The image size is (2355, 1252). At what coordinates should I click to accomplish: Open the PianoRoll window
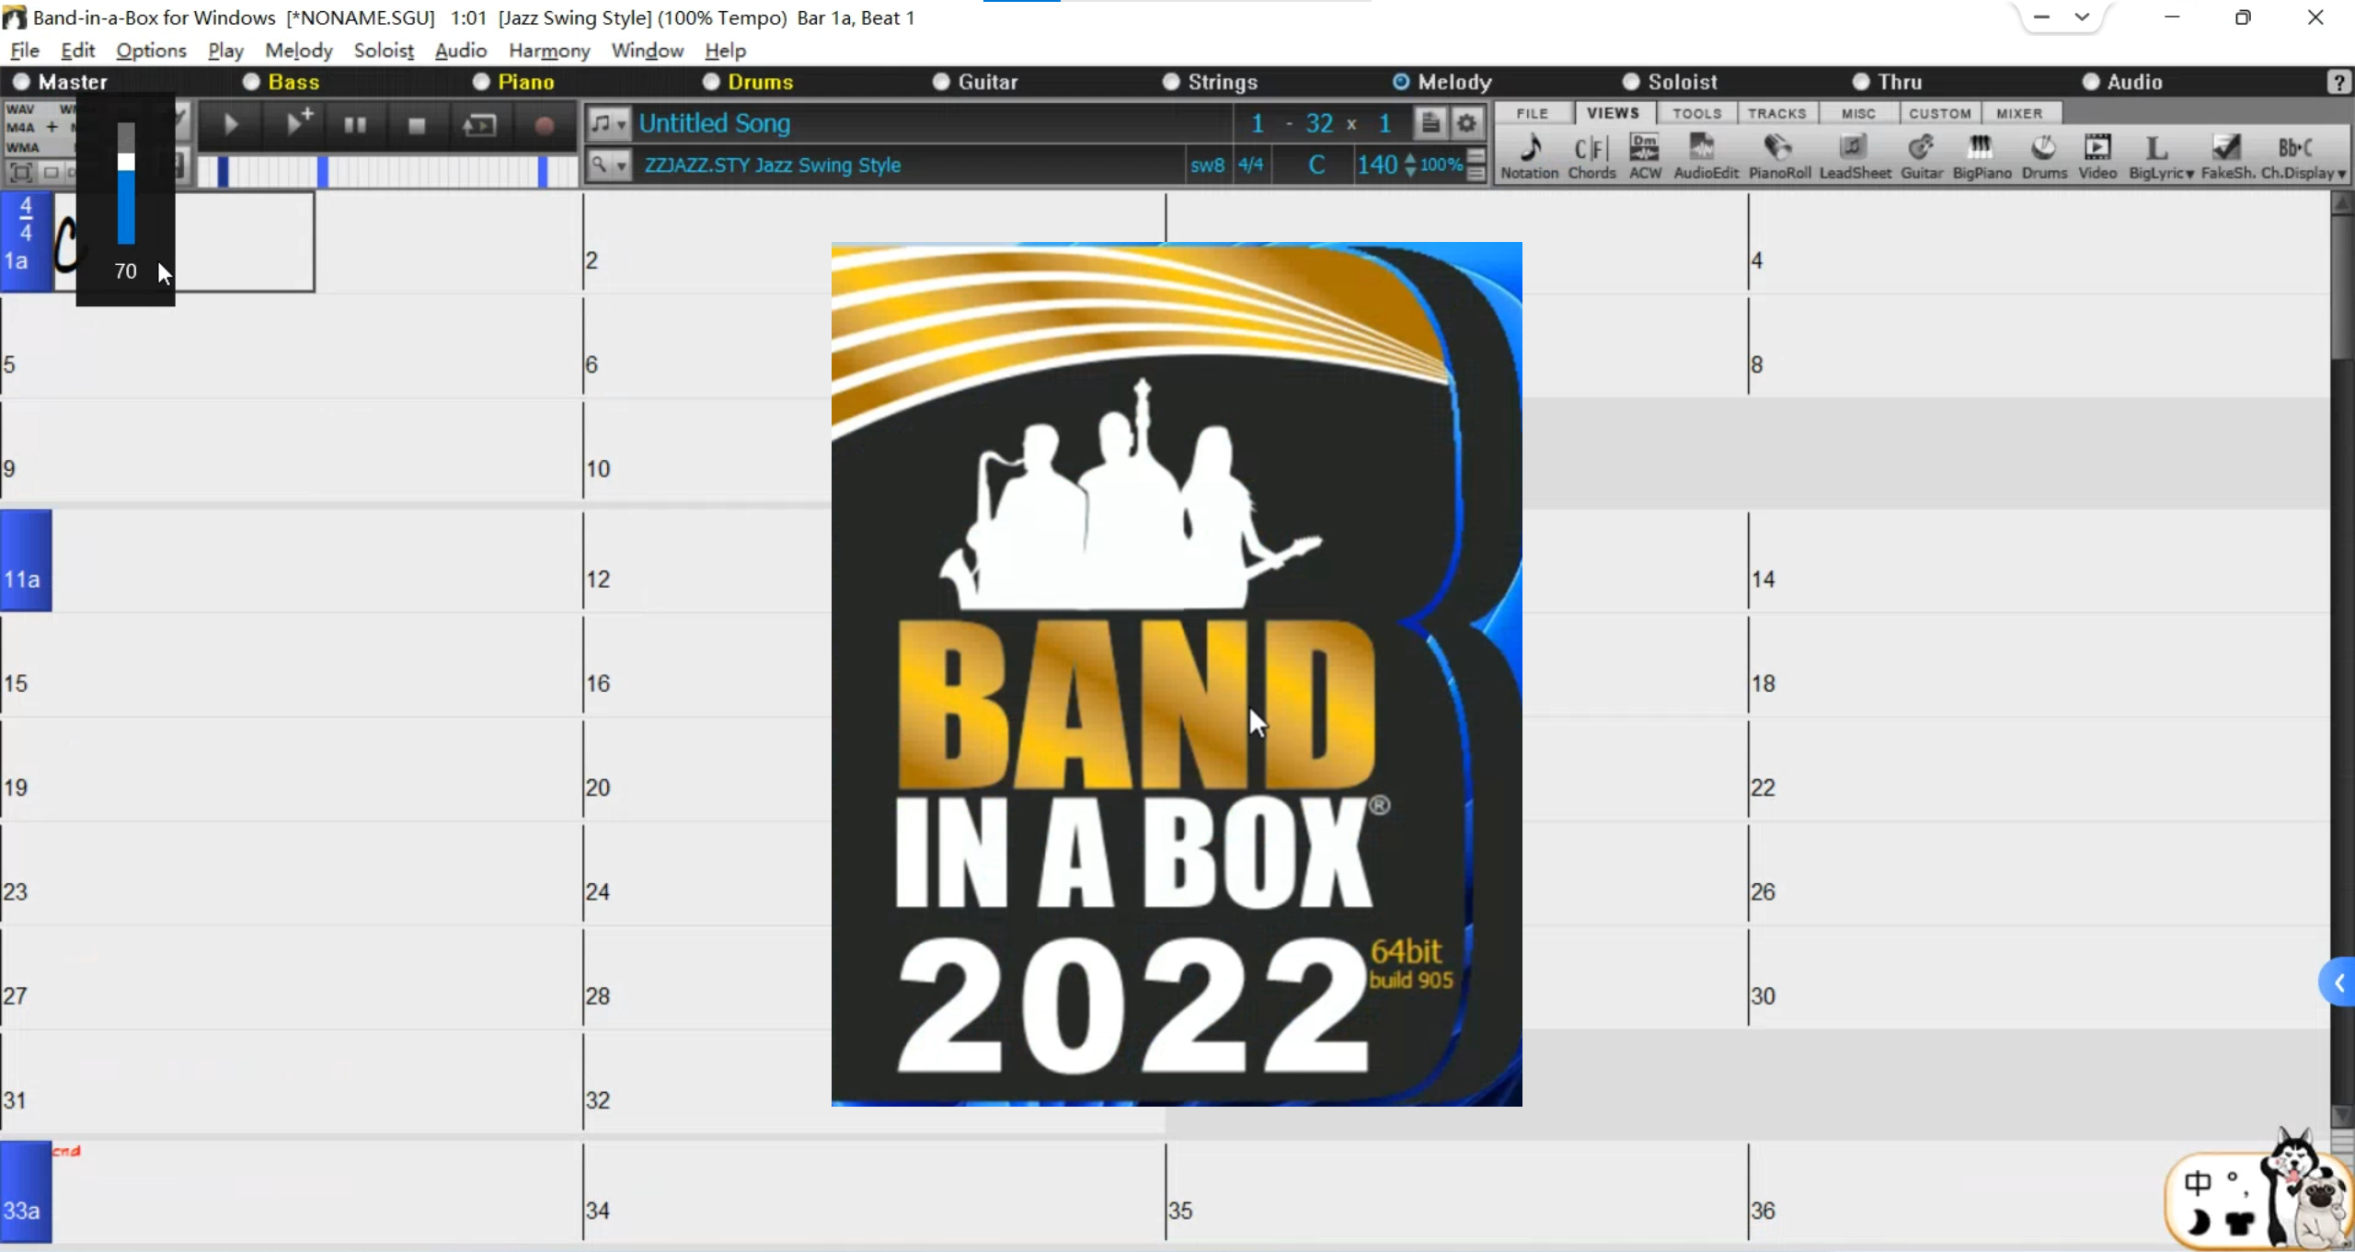1779,155
